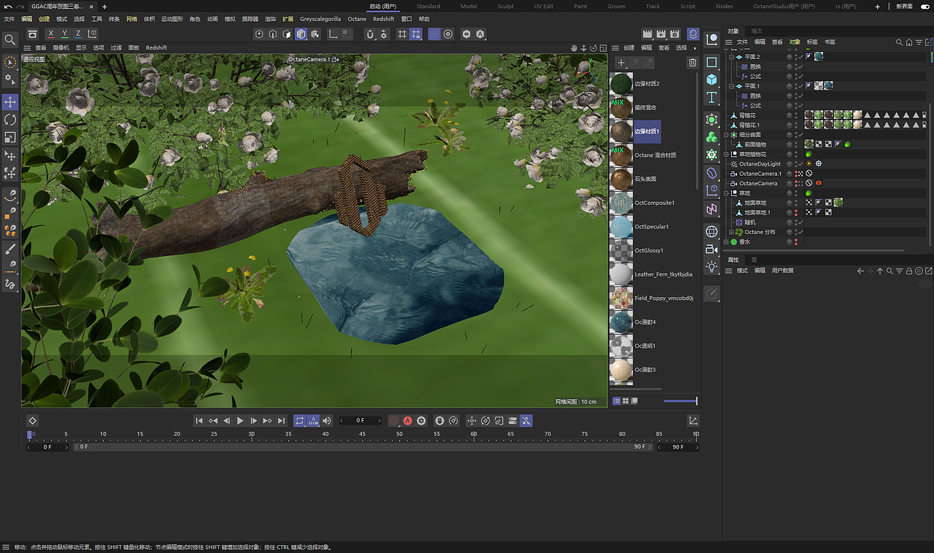This screenshot has width=934, height=553.
Task: Go to start of animation
Action: [199, 421]
